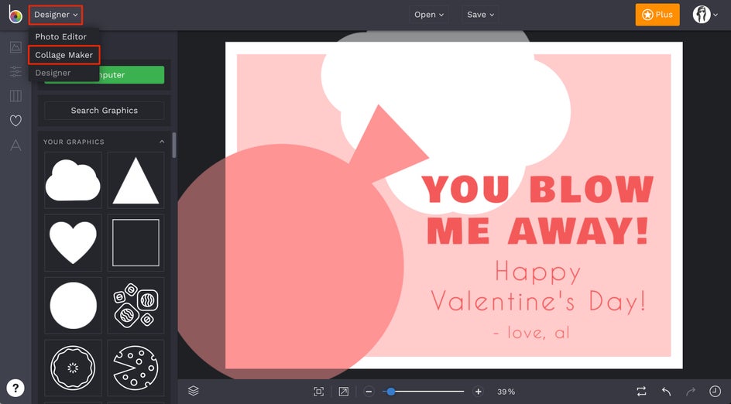
Task: Click the help question mark icon
Action: (x=15, y=388)
